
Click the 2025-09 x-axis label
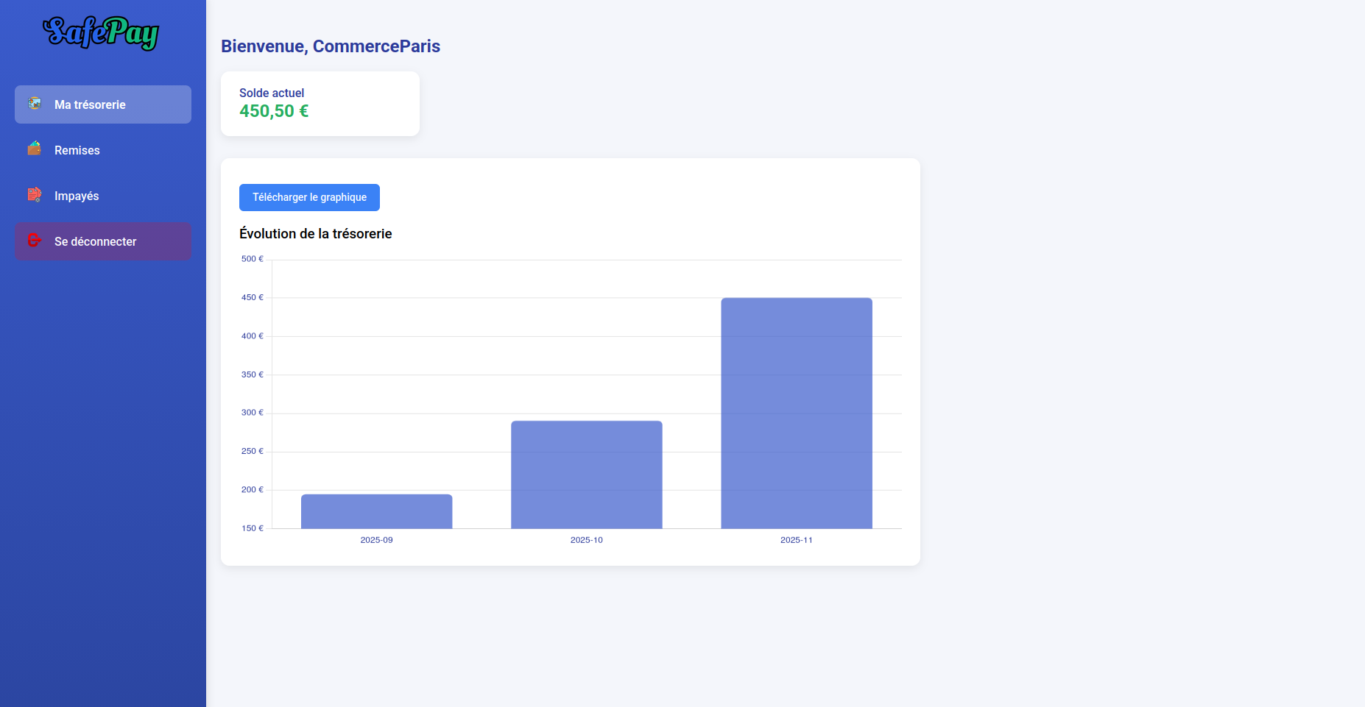click(376, 540)
